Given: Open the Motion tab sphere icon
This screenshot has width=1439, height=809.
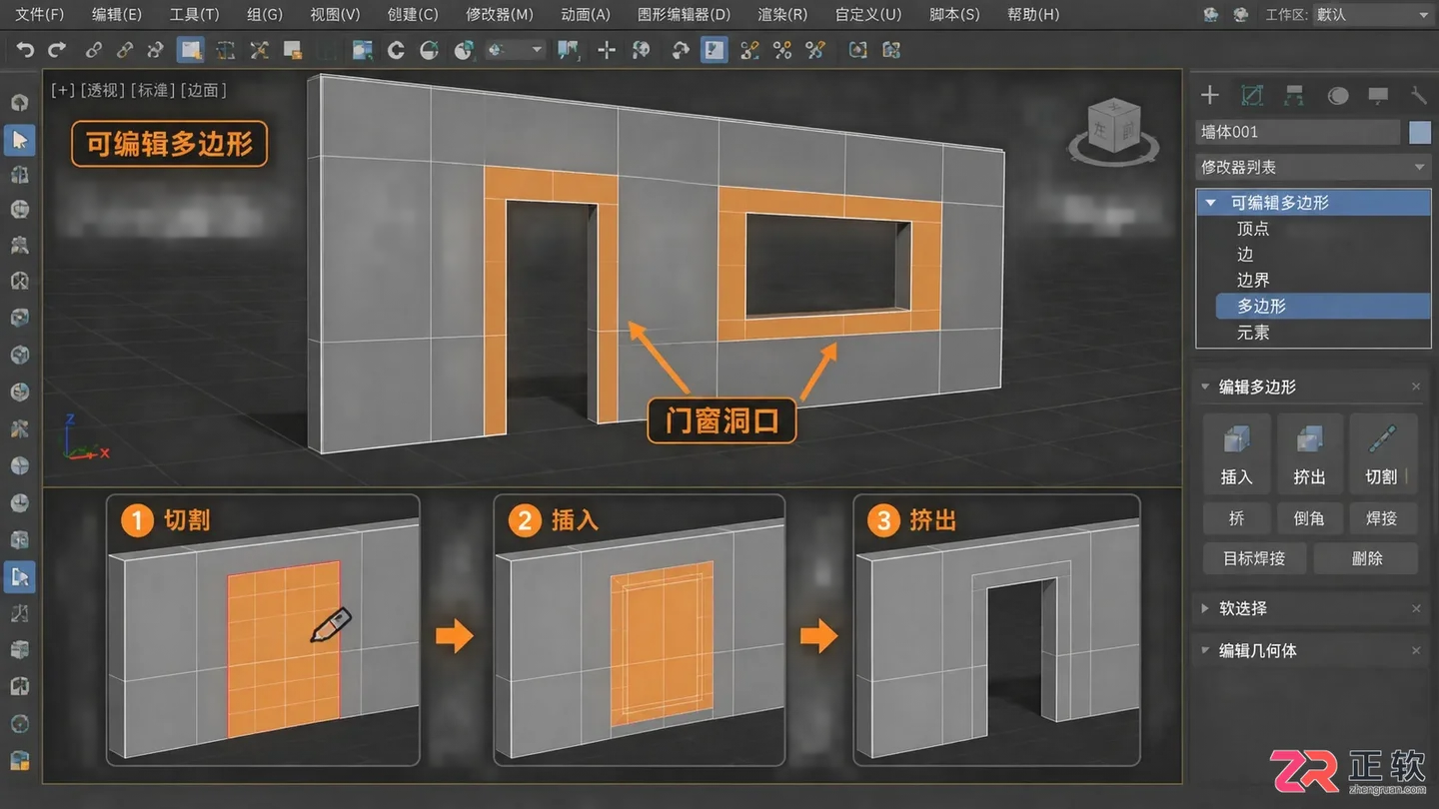Looking at the screenshot, I should (x=1337, y=95).
